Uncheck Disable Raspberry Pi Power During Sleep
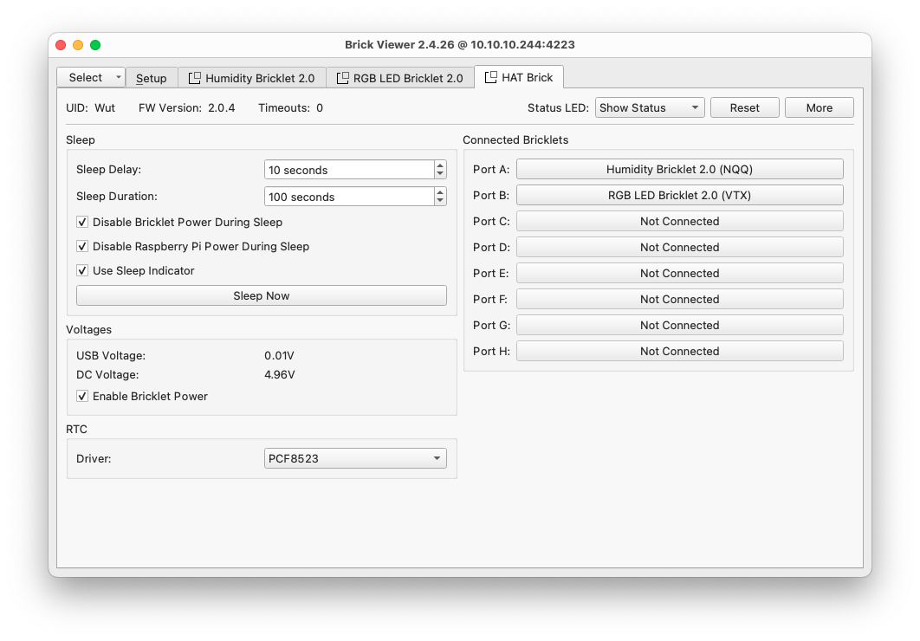Image resolution: width=920 pixels, height=641 pixels. coord(83,246)
